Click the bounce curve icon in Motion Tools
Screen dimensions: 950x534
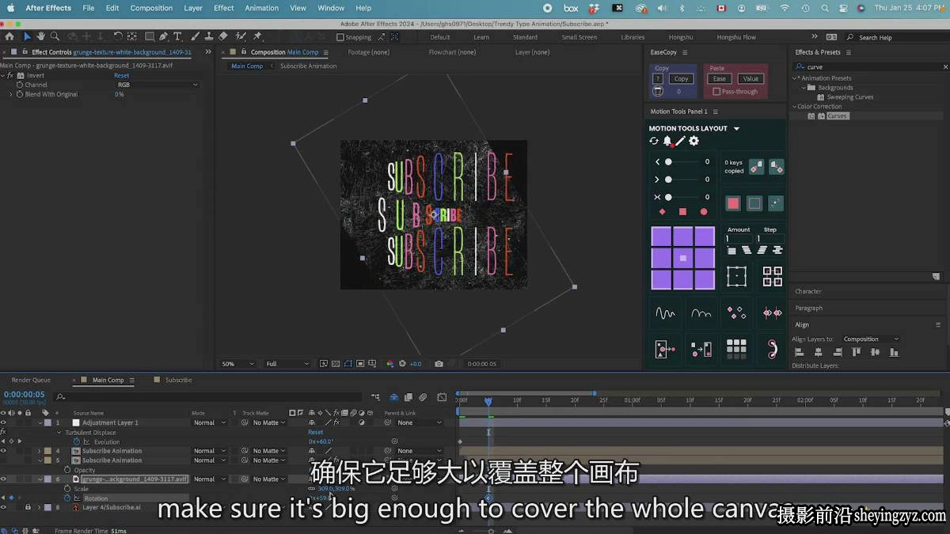[x=701, y=313]
